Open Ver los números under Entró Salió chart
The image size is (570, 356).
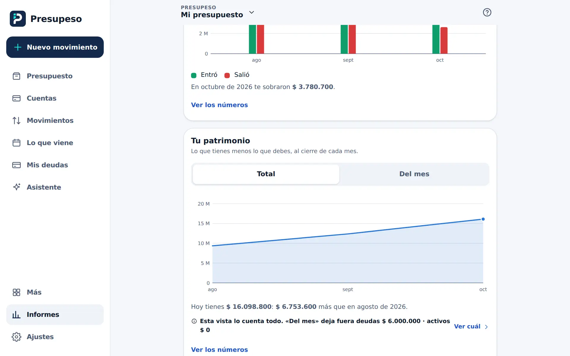pyautogui.click(x=219, y=105)
